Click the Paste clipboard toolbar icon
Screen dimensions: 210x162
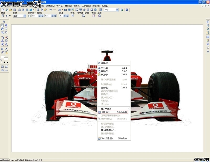pyautogui.click(x=46, y=10)
